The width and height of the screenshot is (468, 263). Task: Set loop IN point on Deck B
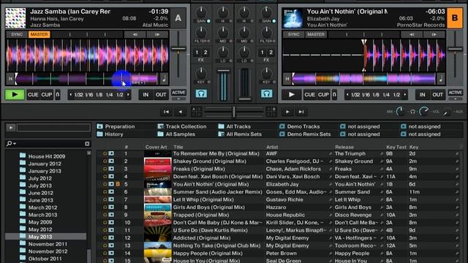pyautogui.click(x=423, y=95)
